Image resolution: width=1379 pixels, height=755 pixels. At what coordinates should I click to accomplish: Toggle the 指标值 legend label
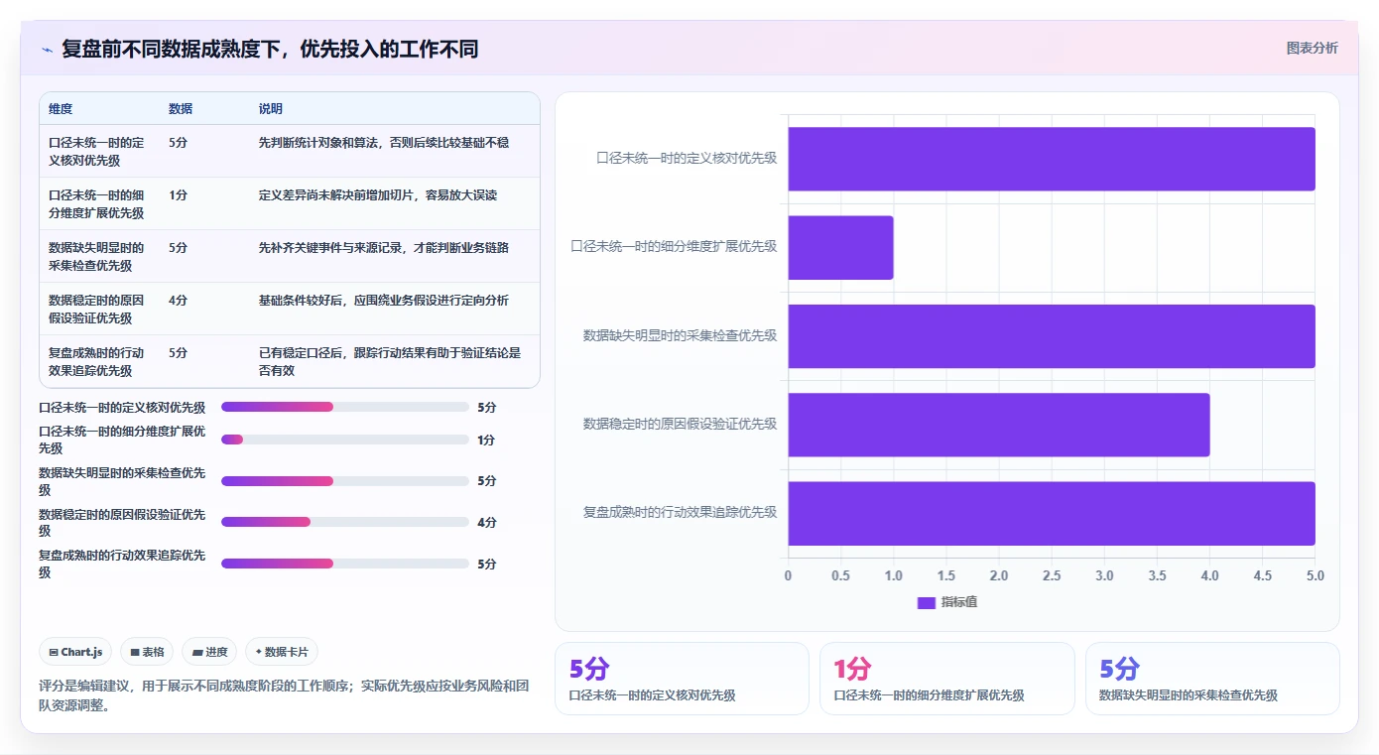tap(959, 602)
